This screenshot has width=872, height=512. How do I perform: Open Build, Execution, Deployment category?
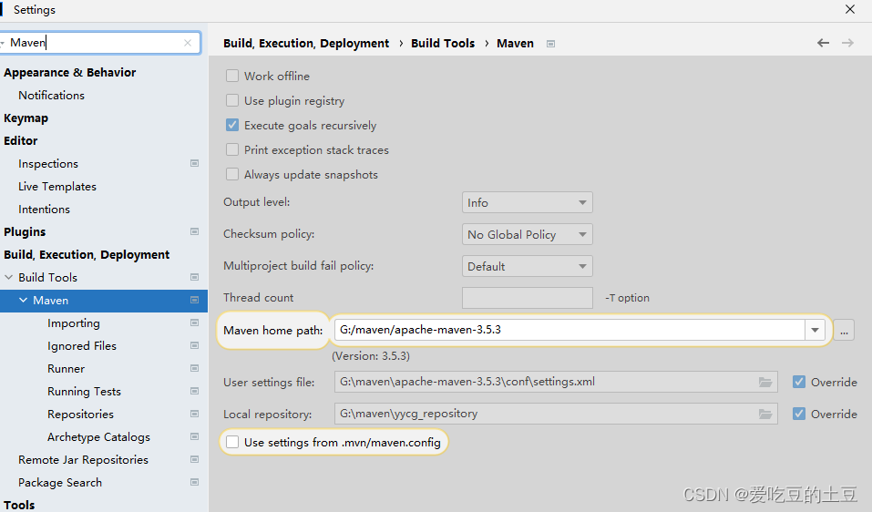click(87, 254)
